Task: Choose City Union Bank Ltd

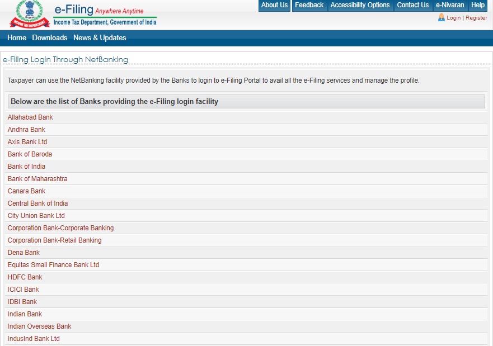Action: click(36, 215)
